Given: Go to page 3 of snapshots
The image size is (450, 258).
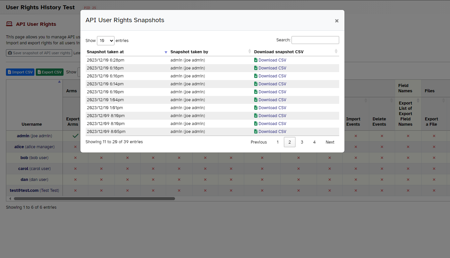Looking at the screenshot, I should (x=302, y=142).
